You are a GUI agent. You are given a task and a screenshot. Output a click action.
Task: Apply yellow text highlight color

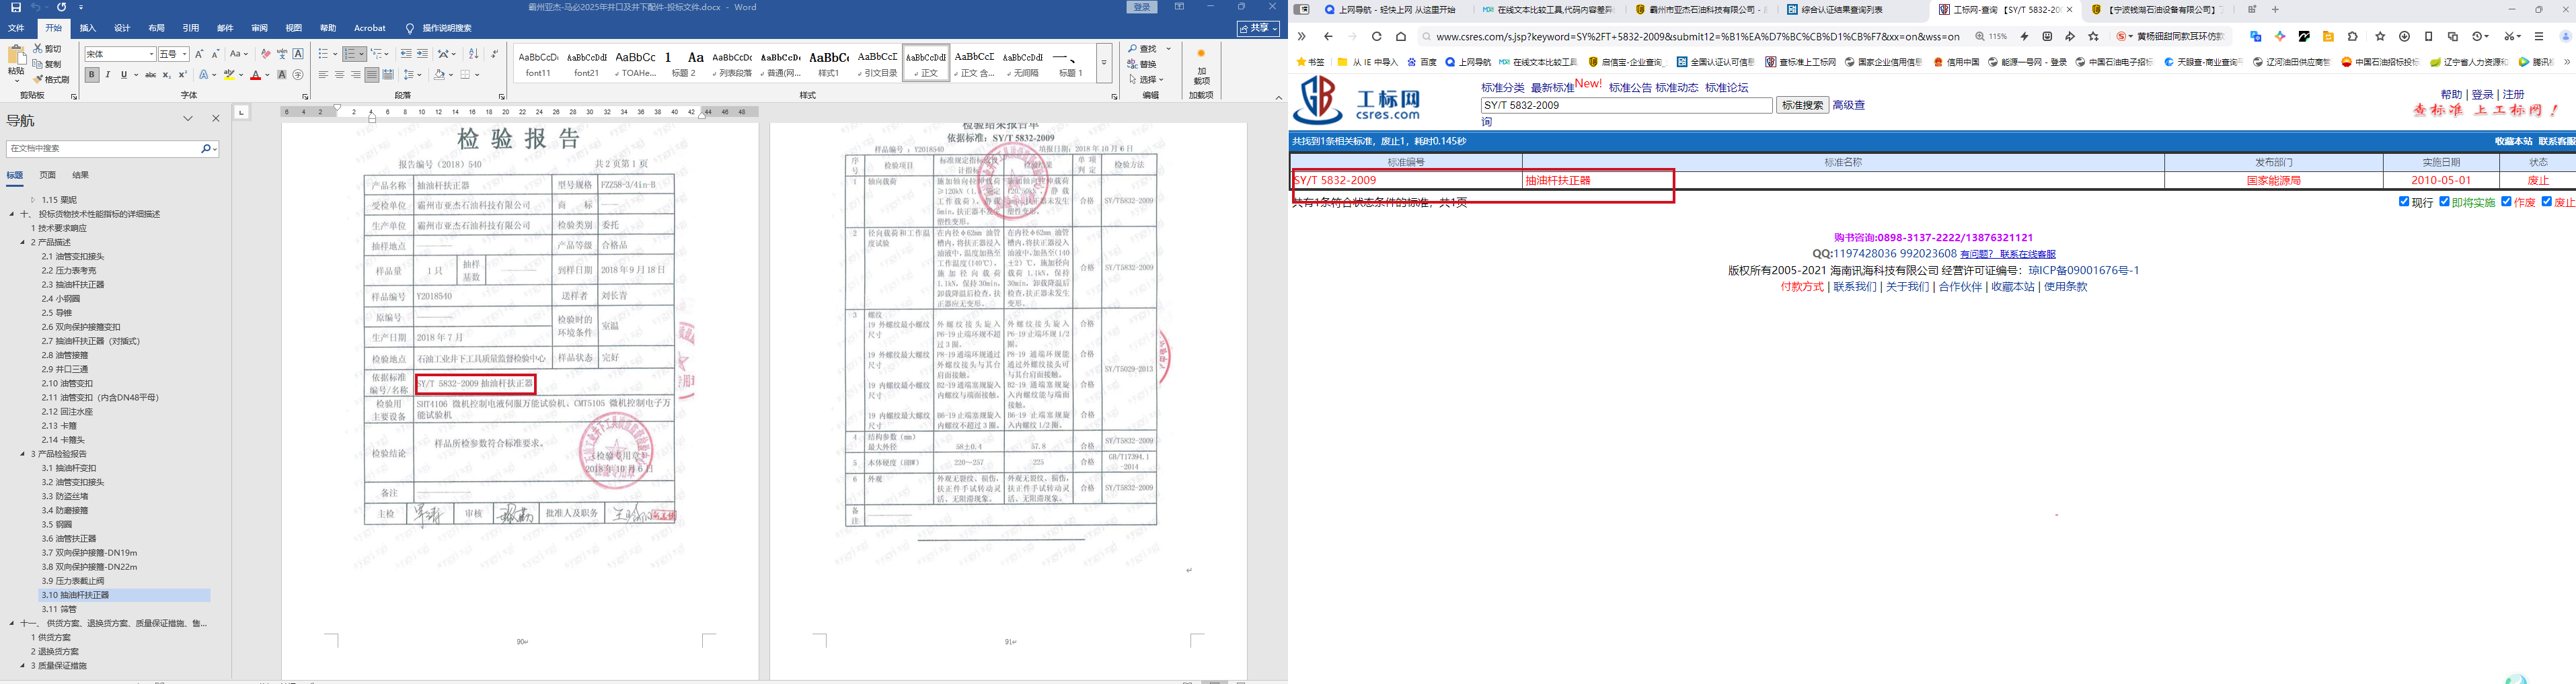click(x=229, y=75)
